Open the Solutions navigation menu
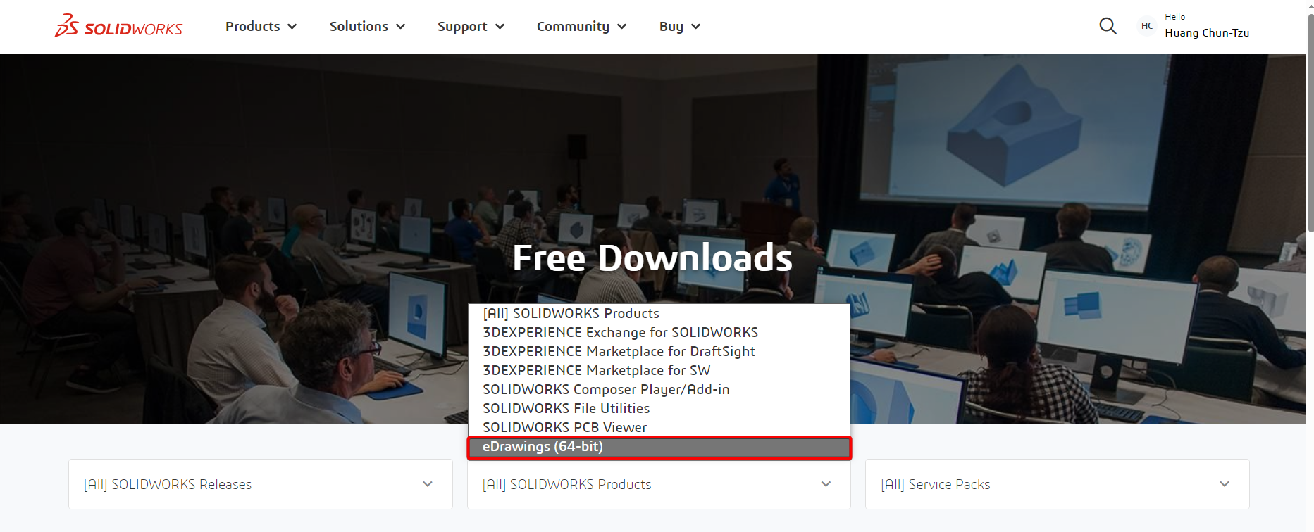 click(367, 26)
